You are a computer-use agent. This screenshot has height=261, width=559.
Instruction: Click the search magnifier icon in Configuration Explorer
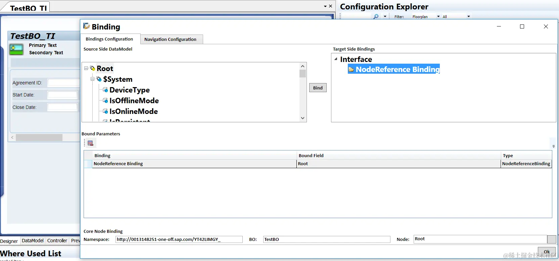[376, 16]
